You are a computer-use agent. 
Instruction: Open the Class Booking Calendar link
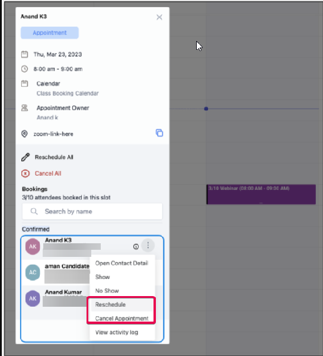[68, 93]
